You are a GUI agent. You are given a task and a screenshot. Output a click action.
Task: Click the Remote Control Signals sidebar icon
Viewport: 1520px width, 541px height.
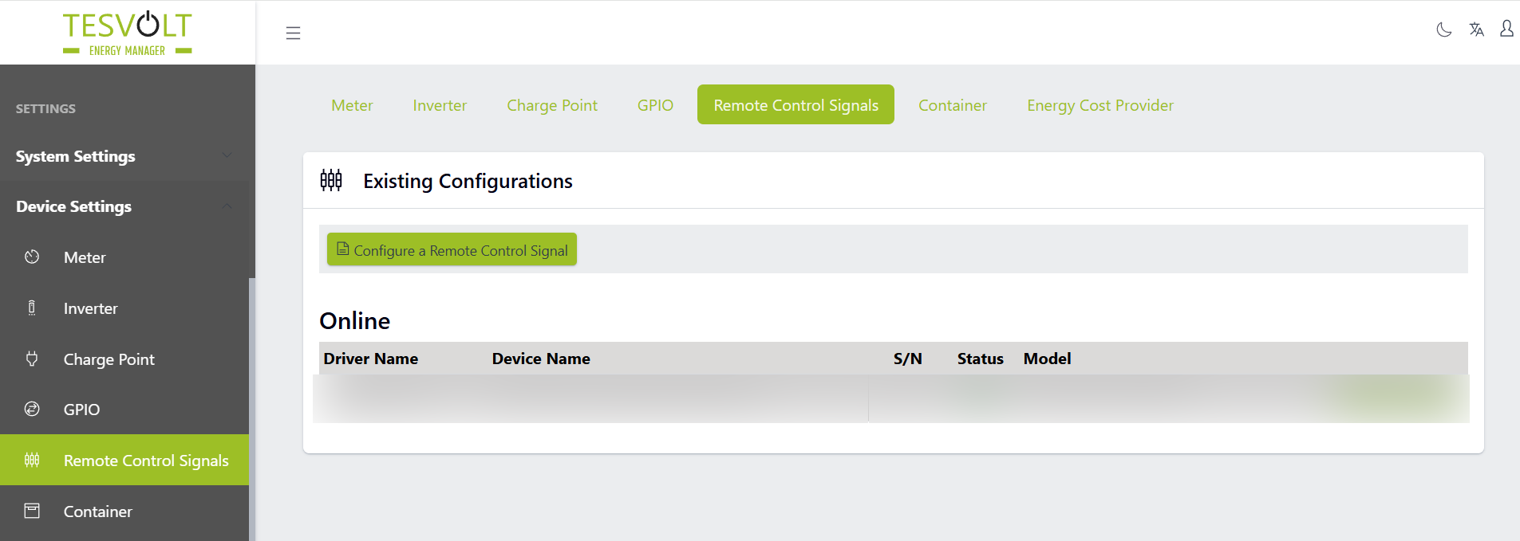(x=32, y=461)
